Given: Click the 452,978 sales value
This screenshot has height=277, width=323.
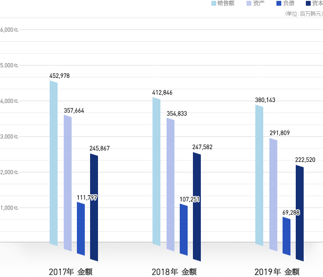Looking at the screenshot, I should point(59,76).
